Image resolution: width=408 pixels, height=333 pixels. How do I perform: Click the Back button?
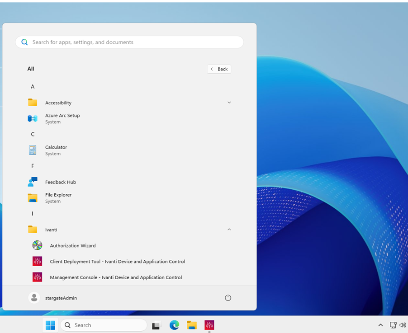pos(219,69)
